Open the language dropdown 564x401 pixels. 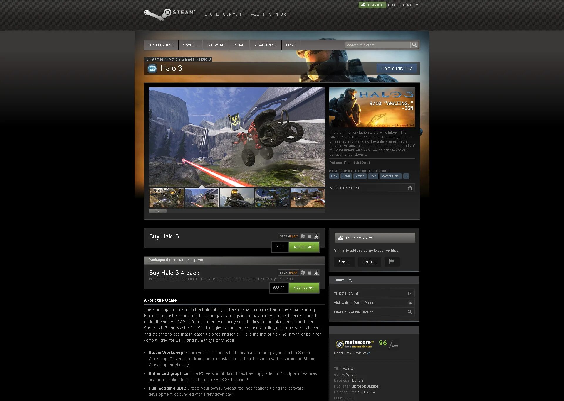(x=409, y=5)
